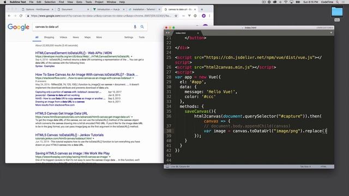
Task: Open the Project menu
Action: (x=99, y=2)
